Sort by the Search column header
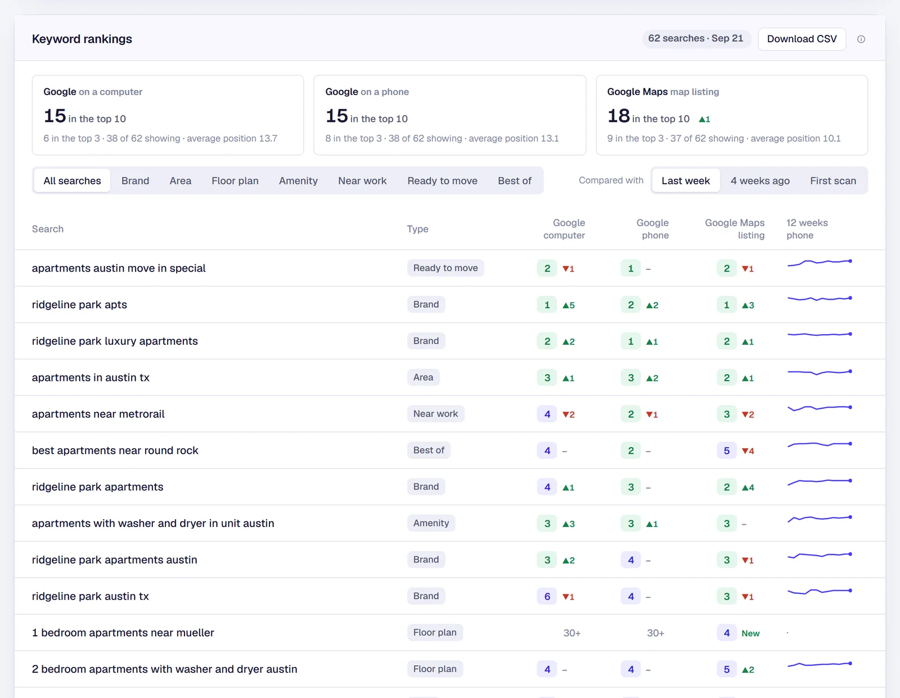900x698 pixels. (48, 229)
